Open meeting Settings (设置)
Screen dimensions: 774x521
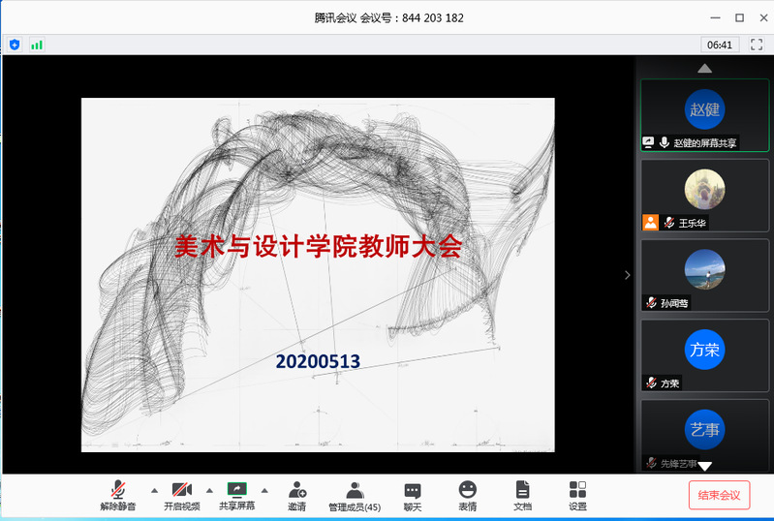(577, 495)
